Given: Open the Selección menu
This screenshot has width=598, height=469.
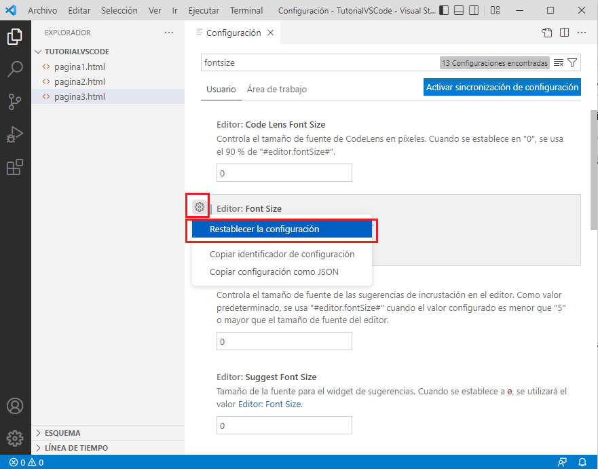Looking at the screenshot, I should (x=119, y=10).
